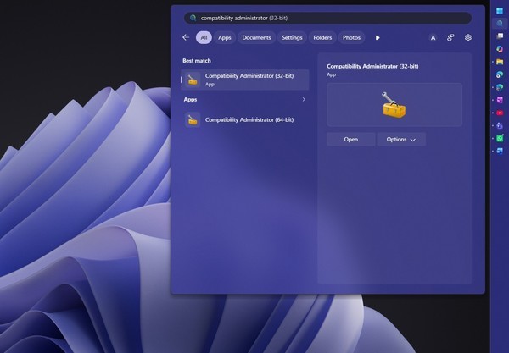509x353 pixels.
Task: Open the red YouTube icon on taskbar
Action: click(x=500, y=113)
